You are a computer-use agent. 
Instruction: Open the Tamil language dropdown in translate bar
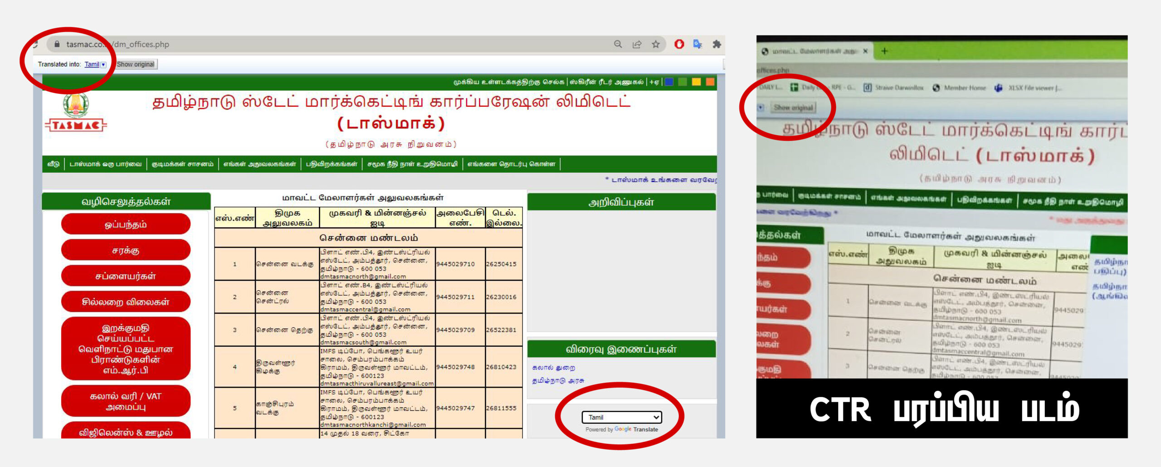[x=95, y=64]
